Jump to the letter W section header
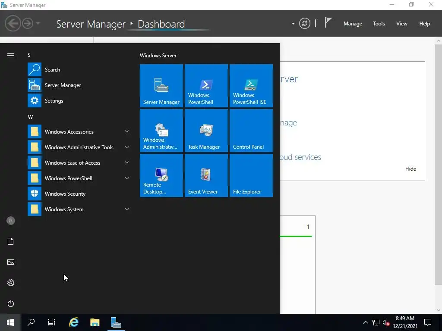 (31, 117)
